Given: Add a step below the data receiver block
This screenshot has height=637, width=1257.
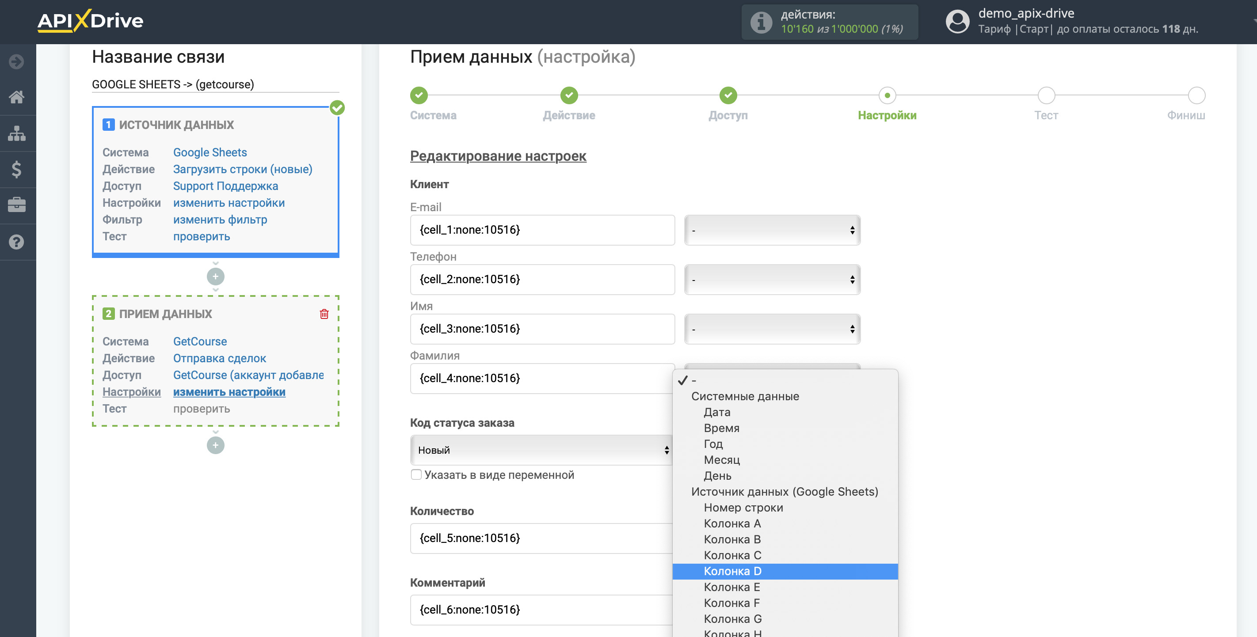Looking at the screenshot, I should coord(215,445).
